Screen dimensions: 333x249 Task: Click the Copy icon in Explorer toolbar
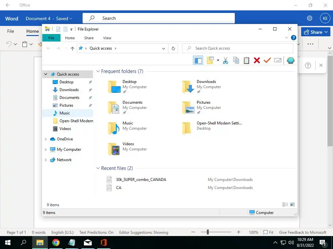[x=236, y=61]
